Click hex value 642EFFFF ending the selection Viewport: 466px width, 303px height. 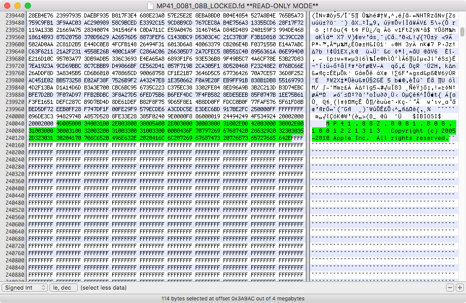(x=291, y=138)
